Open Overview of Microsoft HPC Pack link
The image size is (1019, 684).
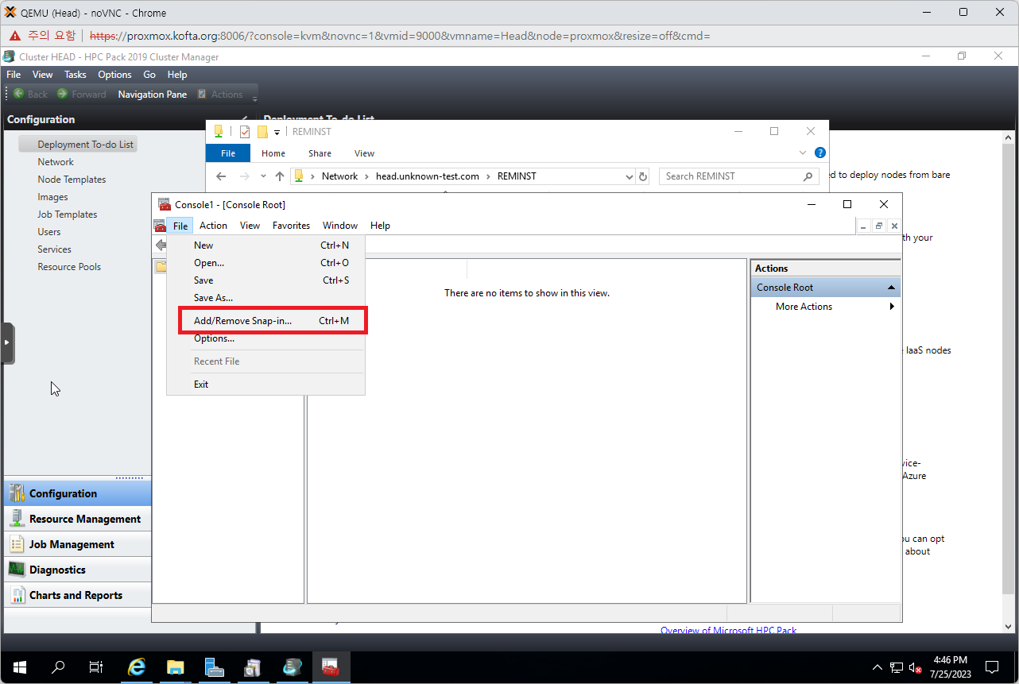tap(728, 630)
